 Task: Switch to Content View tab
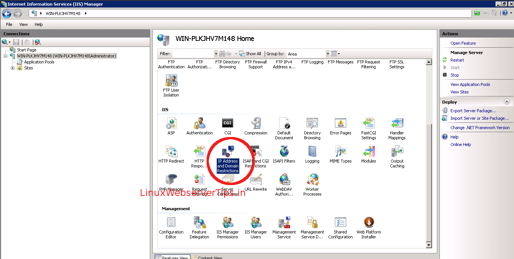[x=207, y=257]
